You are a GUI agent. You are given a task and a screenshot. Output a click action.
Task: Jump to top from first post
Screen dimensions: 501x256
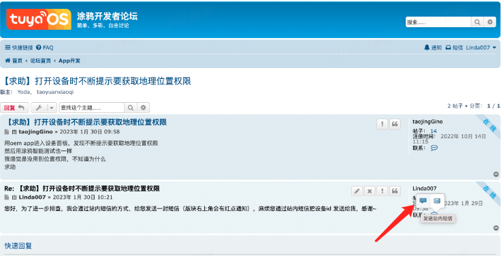click(x=496, y=174)
